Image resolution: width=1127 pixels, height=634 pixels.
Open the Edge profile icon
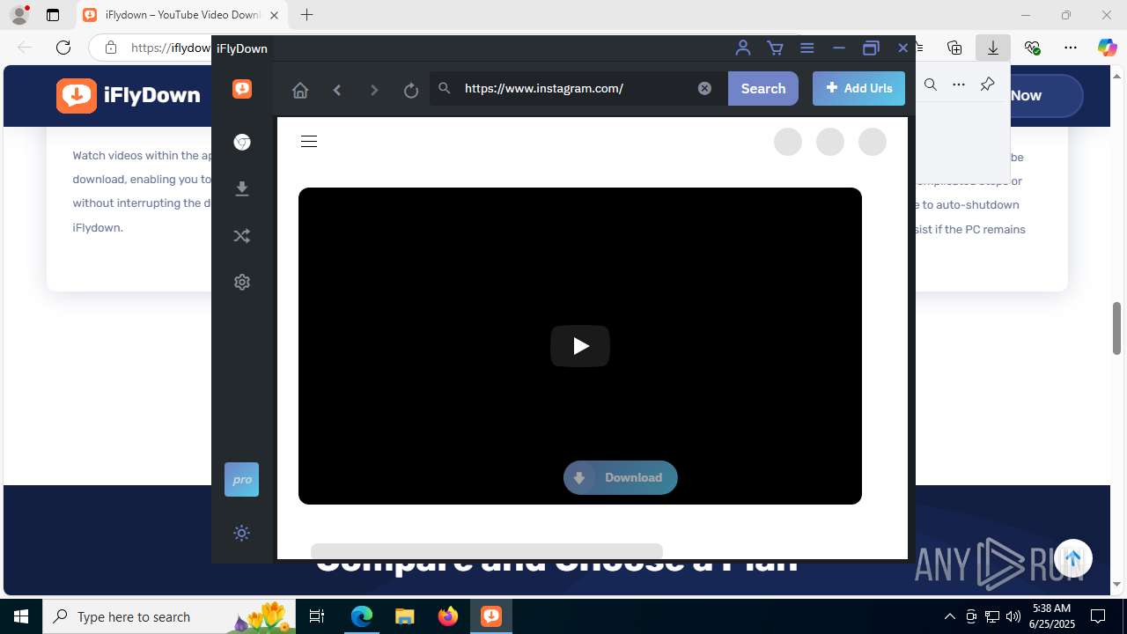[x=19, y=15]
